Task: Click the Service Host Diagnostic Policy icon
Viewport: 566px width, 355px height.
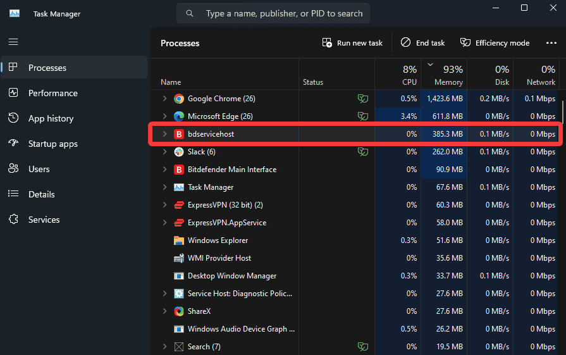Action: [179, 294]
